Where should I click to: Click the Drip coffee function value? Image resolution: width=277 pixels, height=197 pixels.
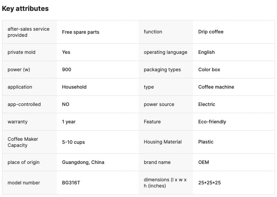click(211, 32)
